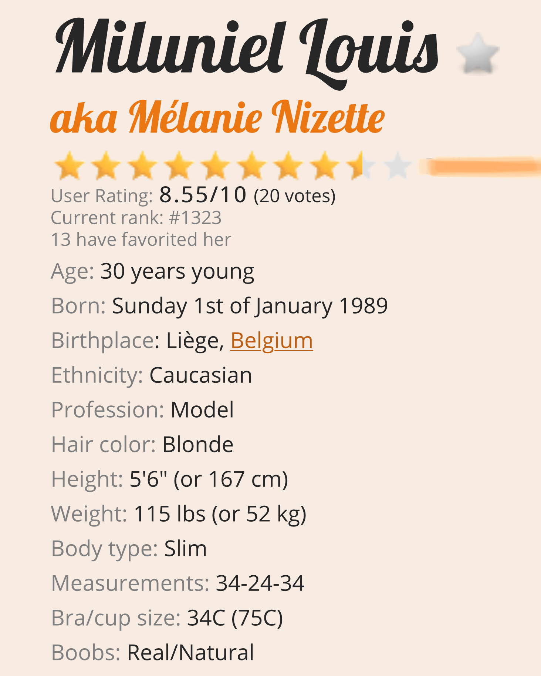The width and height of the screenshot is (541, 676).
Task: Rate with the empty tenth star
Action: click(398, 165)
